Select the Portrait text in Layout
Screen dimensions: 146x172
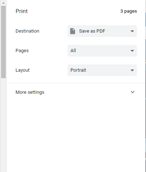point(78,70)
